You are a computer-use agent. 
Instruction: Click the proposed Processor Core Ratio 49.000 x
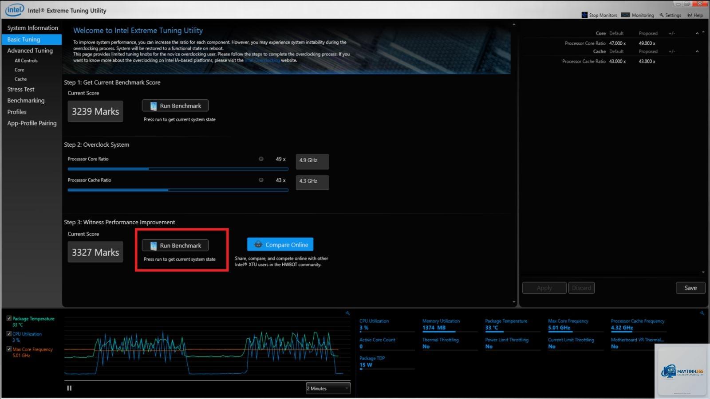coord(647,43)
